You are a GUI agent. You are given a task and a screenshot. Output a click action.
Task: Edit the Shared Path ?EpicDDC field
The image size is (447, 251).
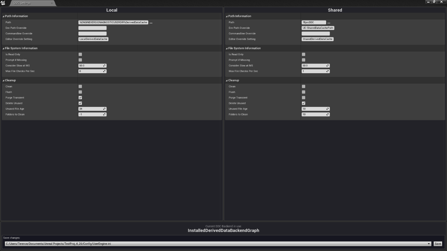tap(314, 22)
